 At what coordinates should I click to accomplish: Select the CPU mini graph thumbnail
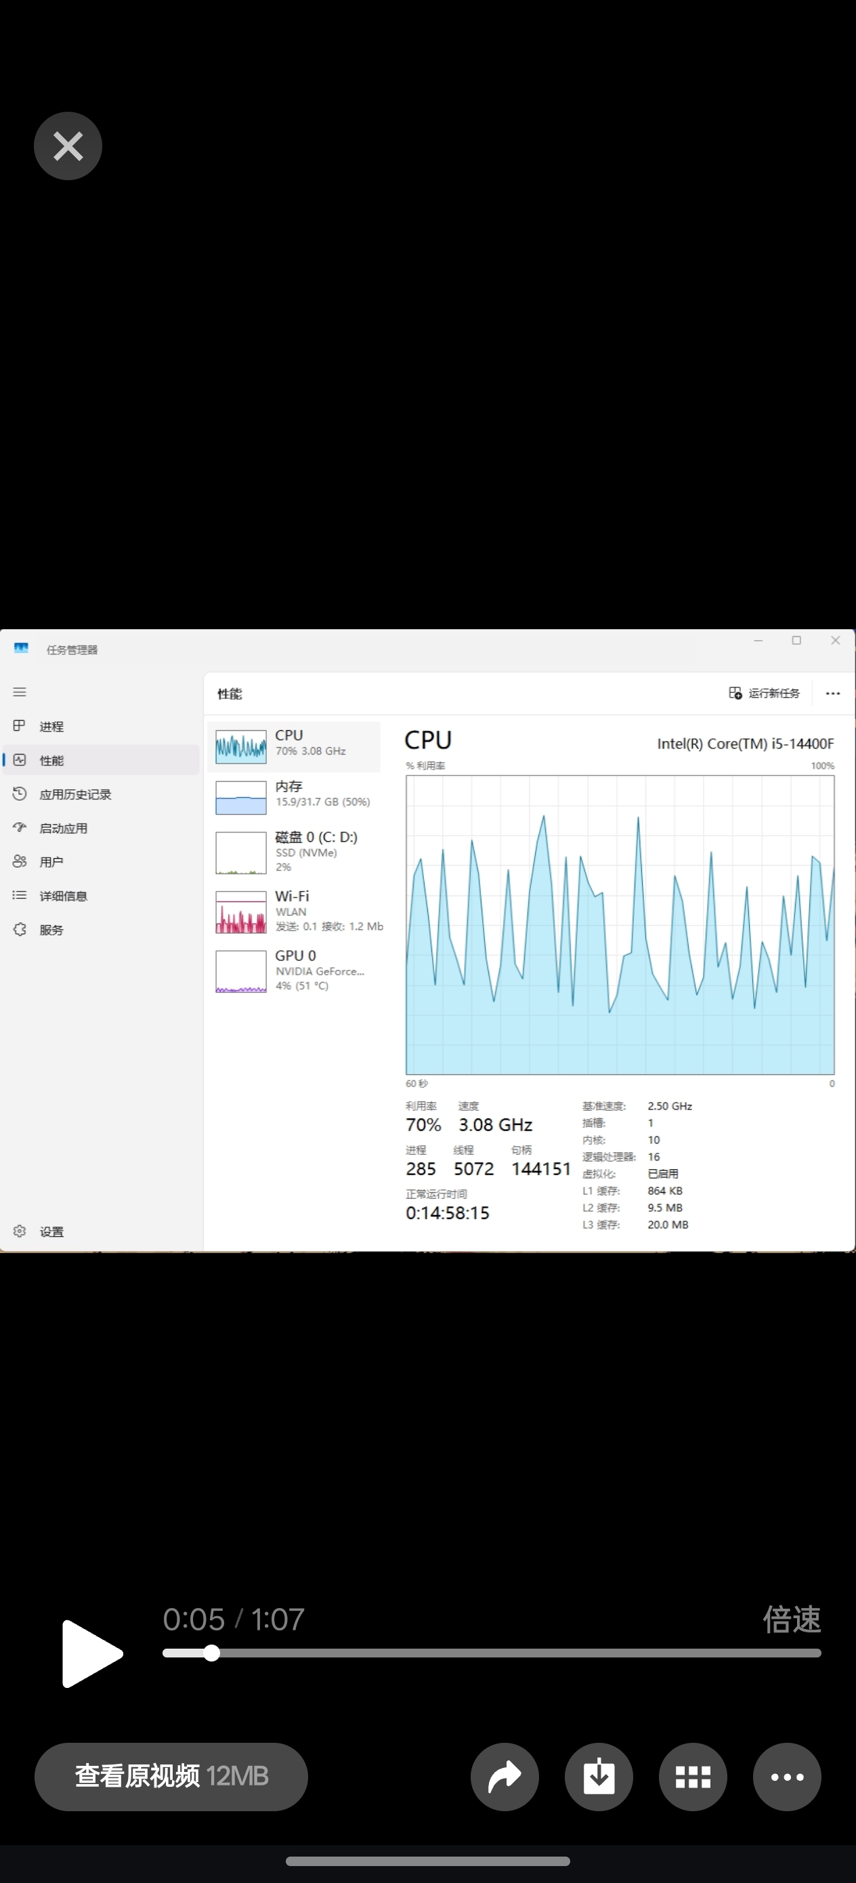(x=240, y=746)
